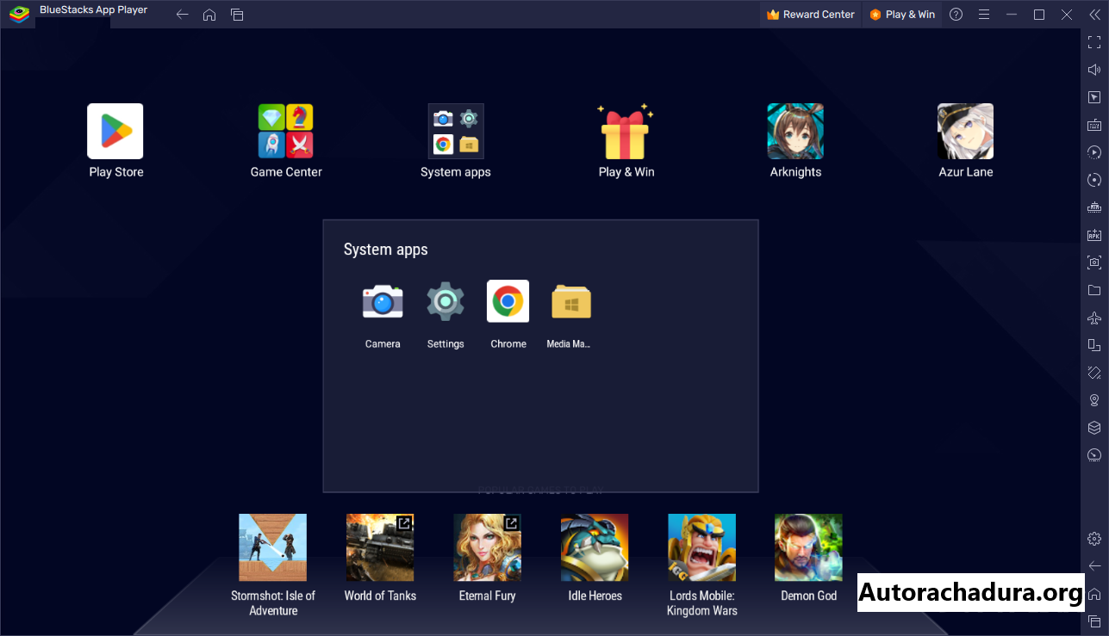Open Eternal Fury game thumbnail

tap(487, 547)
